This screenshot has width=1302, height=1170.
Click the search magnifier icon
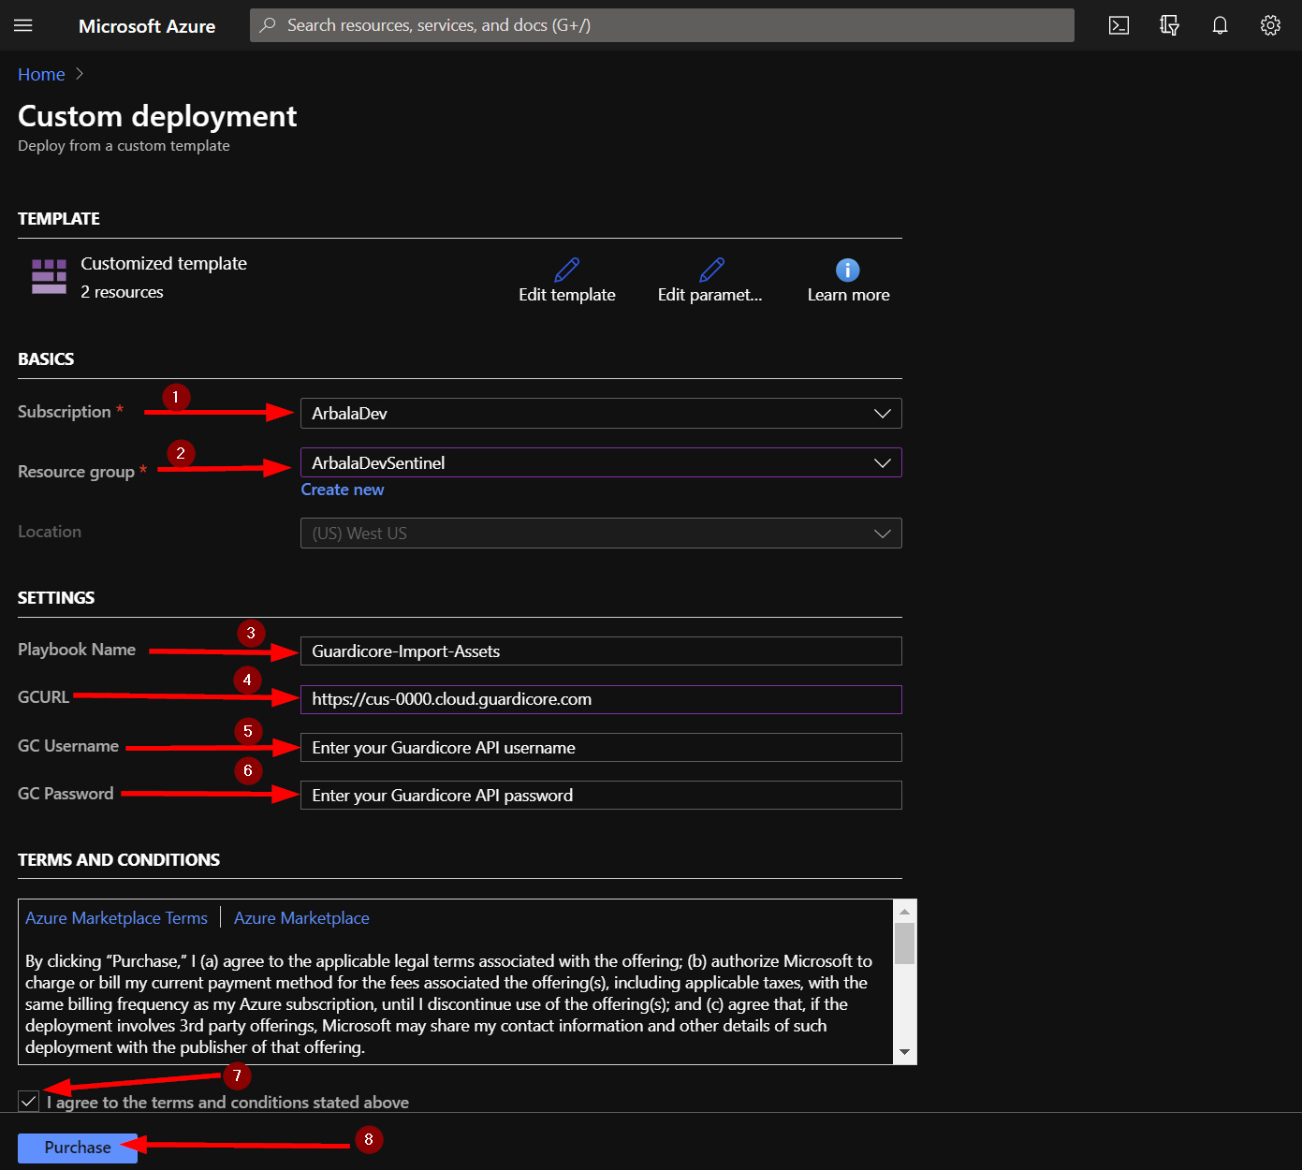tap(268, 25)
